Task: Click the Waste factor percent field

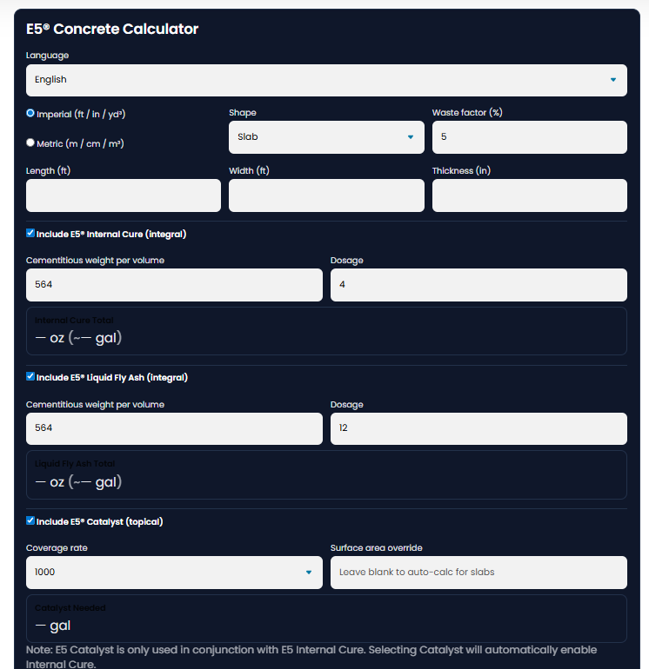Action: click(529, 137)
